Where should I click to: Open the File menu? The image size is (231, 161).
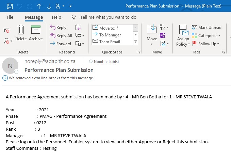(10, 17)
